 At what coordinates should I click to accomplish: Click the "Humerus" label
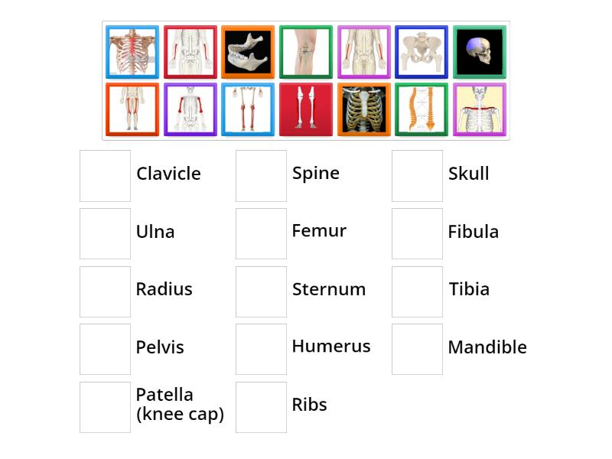point(331,346)
